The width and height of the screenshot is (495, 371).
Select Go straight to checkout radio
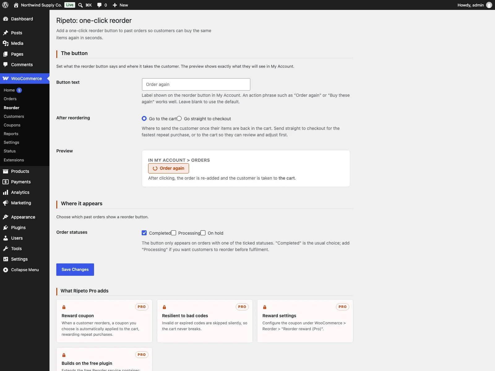pyautogui.click(x=179, y=118)
